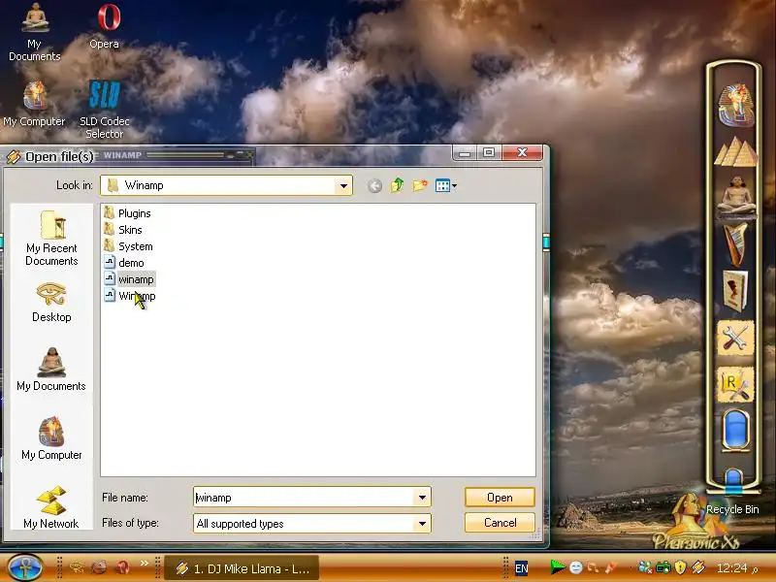Expand the Look in dropdown
This screenshot has width=776, height=582.
343,186
